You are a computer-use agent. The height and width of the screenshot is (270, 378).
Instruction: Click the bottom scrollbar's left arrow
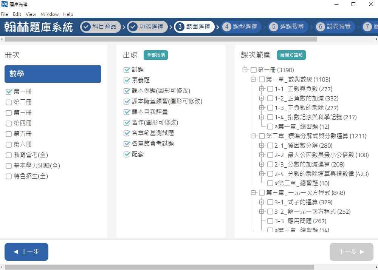(2, 267)
